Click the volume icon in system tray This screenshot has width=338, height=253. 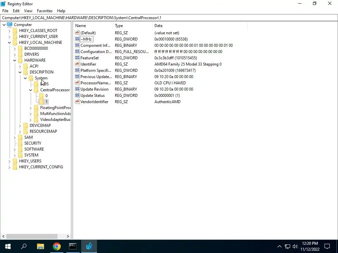[x=295, y=246]
